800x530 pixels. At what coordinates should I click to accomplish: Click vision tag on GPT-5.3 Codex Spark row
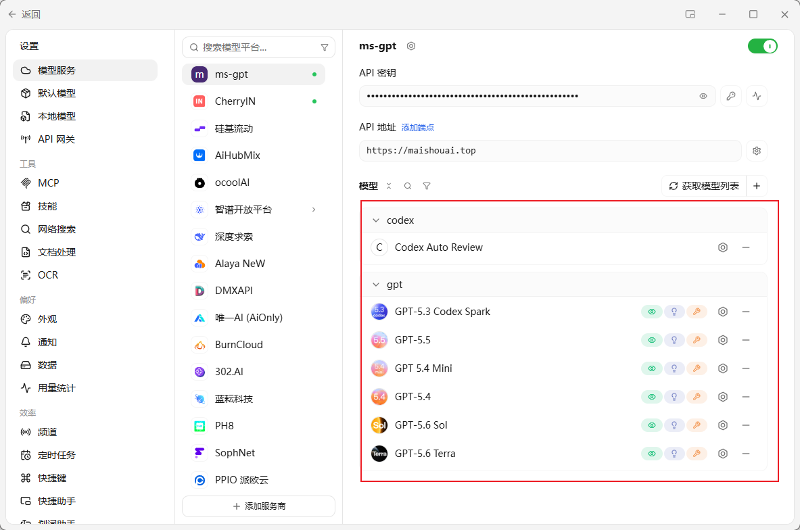(651, 312)
